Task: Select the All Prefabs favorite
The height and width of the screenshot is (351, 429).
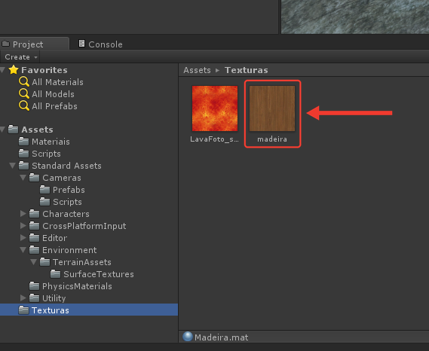Action: point(54,106)
